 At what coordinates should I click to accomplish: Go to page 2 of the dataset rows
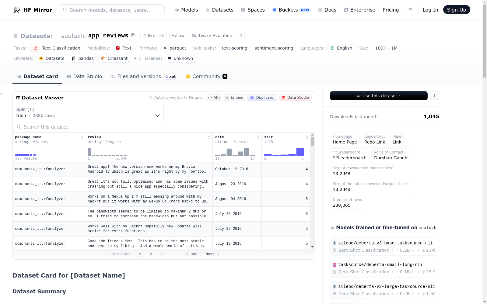[x=151, y=254]
